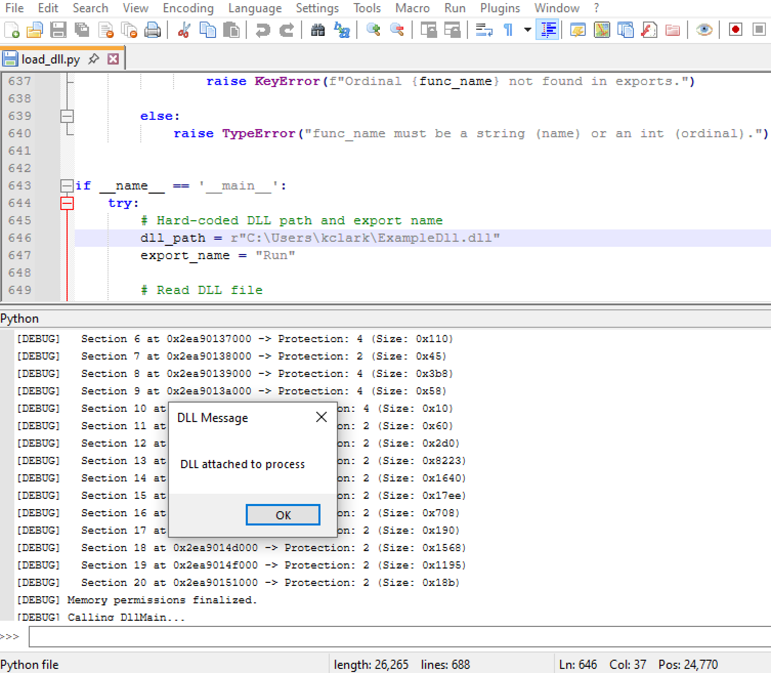
Task: Toggle word wrap from the toolbar
Action: click(483, 29)
